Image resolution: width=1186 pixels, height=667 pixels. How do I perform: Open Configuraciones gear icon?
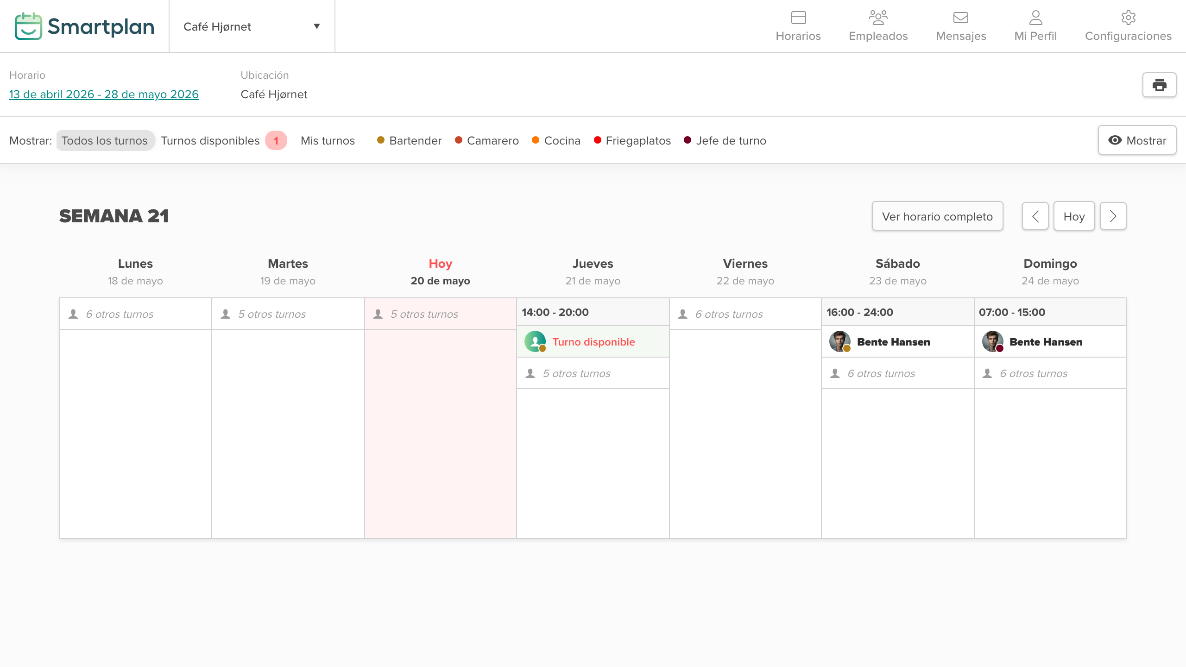pos(1128,18)
